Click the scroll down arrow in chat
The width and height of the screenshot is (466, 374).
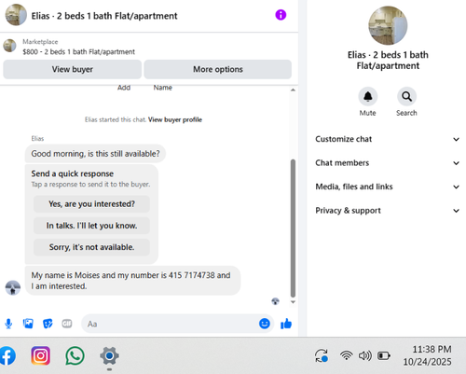coord(293,302)
